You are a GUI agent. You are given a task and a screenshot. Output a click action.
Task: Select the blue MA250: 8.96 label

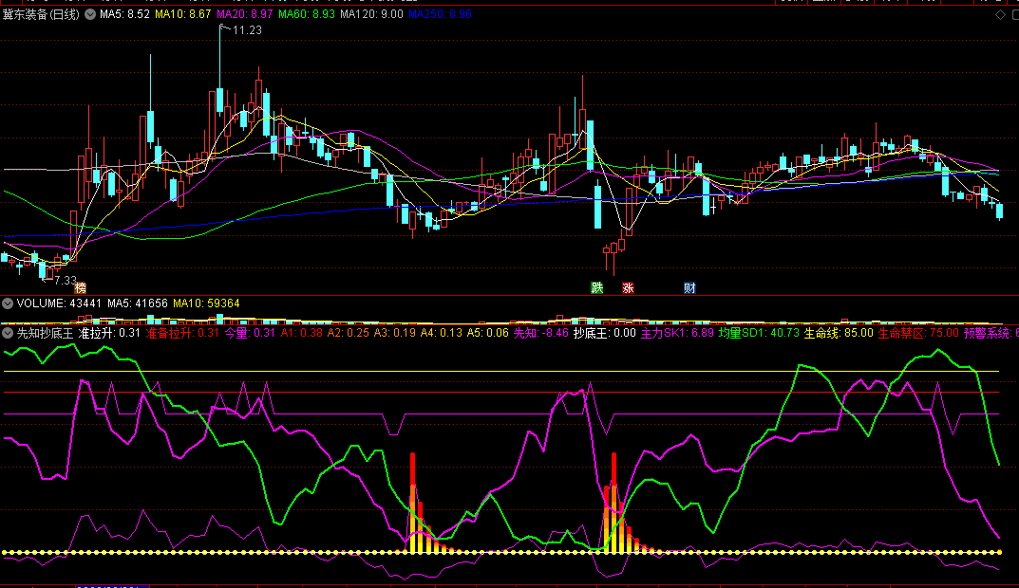(440, 13)
